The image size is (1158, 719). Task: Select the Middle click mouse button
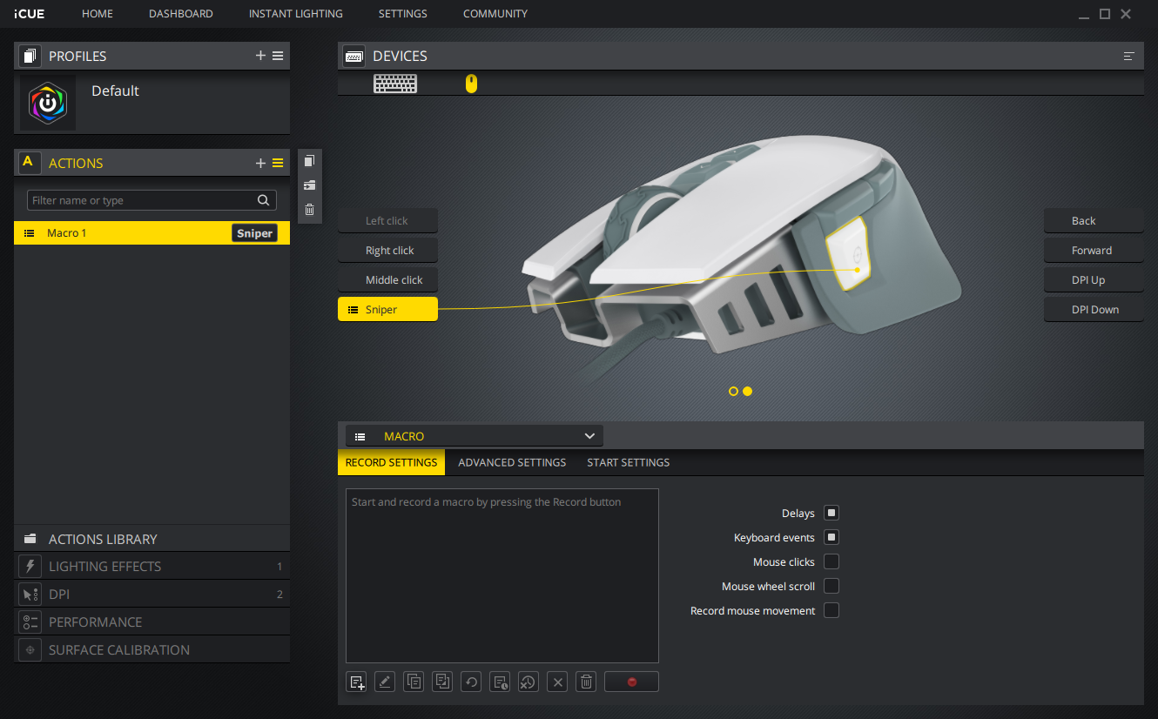[x=388, y=280]
